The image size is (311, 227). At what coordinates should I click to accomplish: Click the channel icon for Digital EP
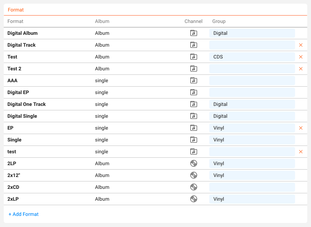coord(194,93)
